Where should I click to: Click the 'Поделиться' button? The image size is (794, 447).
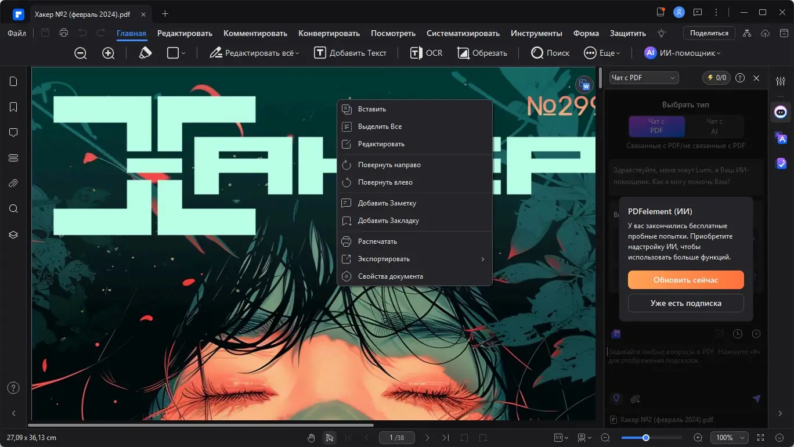pos(709,33)
